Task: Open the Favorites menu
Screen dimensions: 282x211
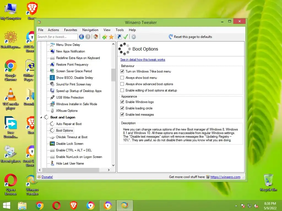Action: tap(71, 30)
